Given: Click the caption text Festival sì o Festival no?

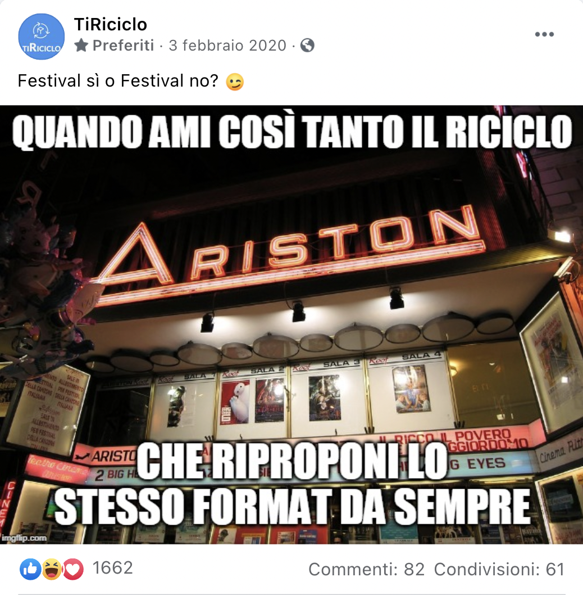Looking at the screenshot, I should pyautogui.click(x=118, y=80).
